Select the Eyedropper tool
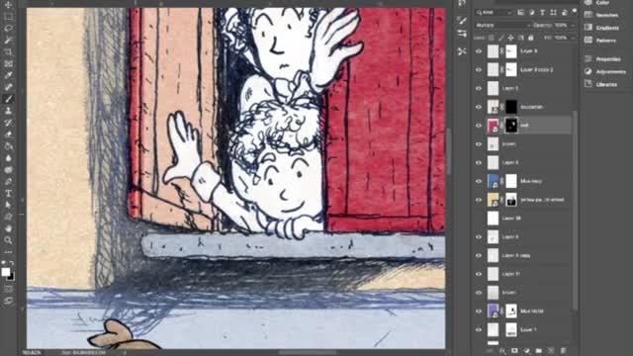The image size is (633, 356). [x=8, y=75]
